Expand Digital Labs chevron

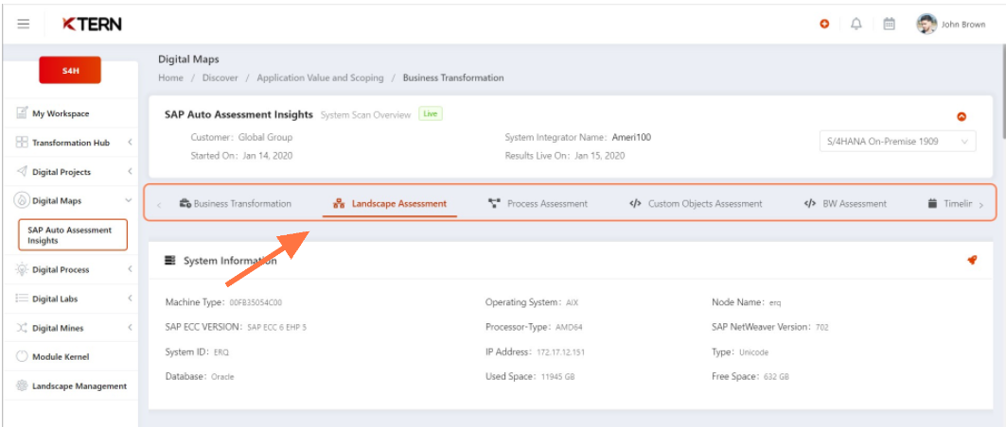pos(130,299)
